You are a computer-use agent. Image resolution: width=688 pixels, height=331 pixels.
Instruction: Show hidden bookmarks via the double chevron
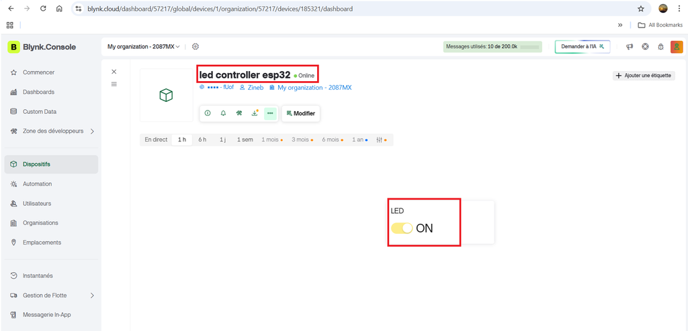[620, 25]
